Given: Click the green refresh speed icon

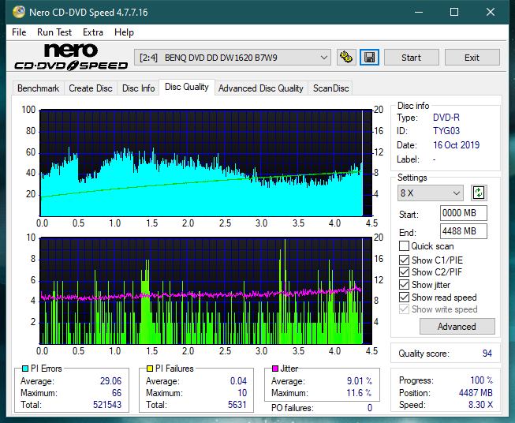Looking at the screenshot, I should (479, 193).
